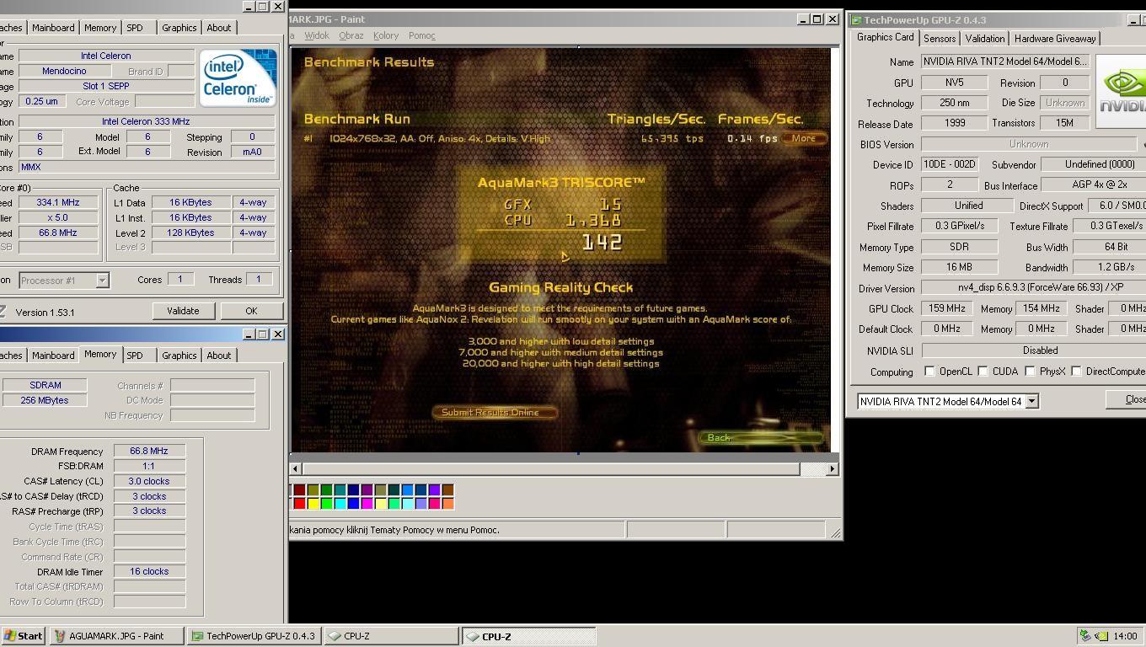Click the Paint icon on AGUAMARK.JPG taskbar button
Viewport: 1146px width, 647px height.
tap(60, 636)
